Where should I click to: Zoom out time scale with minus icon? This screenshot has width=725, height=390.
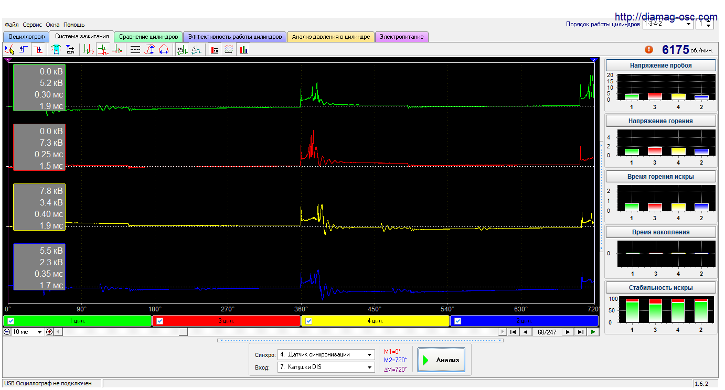(7, 332)
